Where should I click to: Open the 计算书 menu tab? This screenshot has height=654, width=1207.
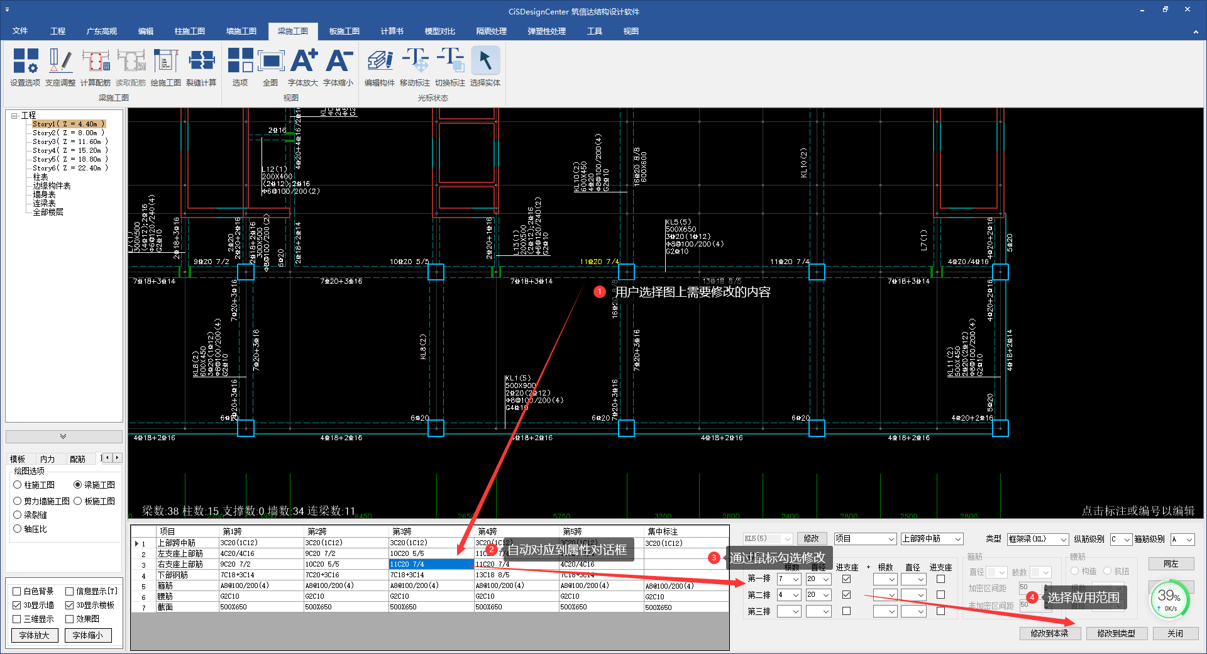coord(392,31)
